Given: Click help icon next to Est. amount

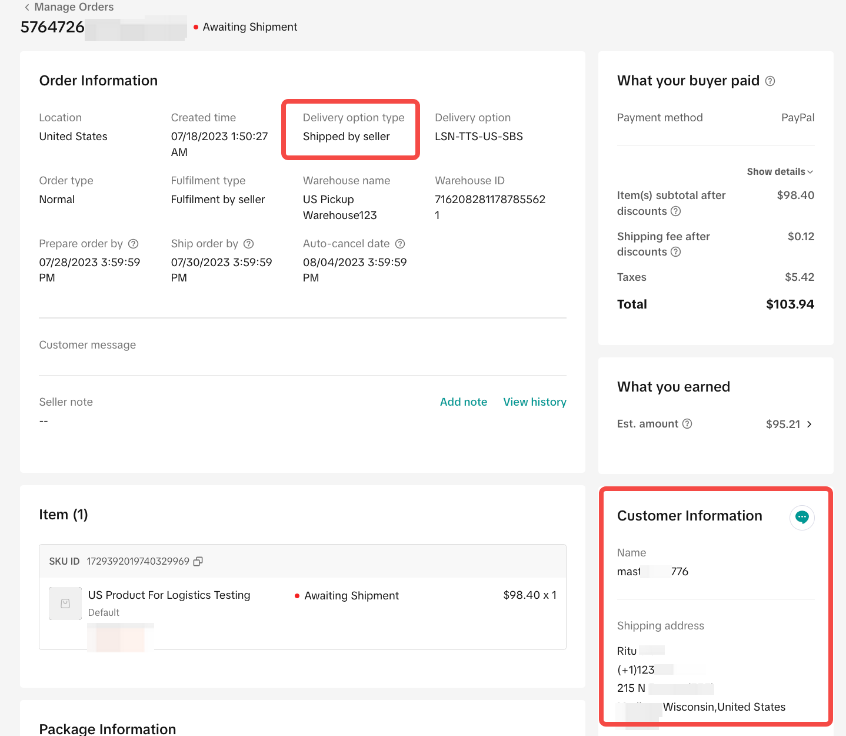Looking at the screenshot, I should pyautogui.click(x=687, y=424).
